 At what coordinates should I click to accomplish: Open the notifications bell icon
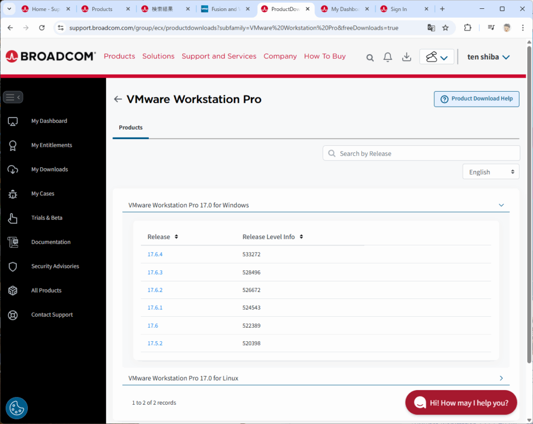388,57
